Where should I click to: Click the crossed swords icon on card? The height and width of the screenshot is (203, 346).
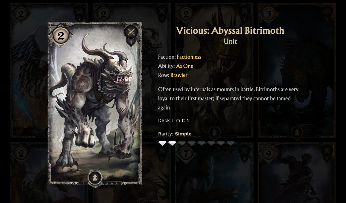[131, 32]
